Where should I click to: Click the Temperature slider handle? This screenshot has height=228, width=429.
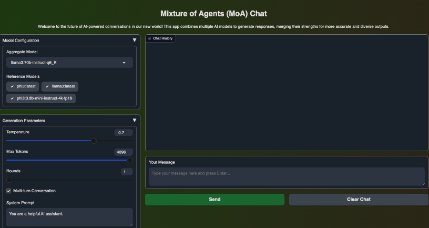(x=94, y=141)
